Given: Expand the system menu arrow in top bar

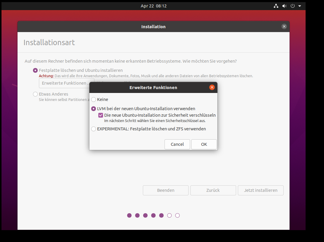Looking at the screenshot, I should coord(300,6).
